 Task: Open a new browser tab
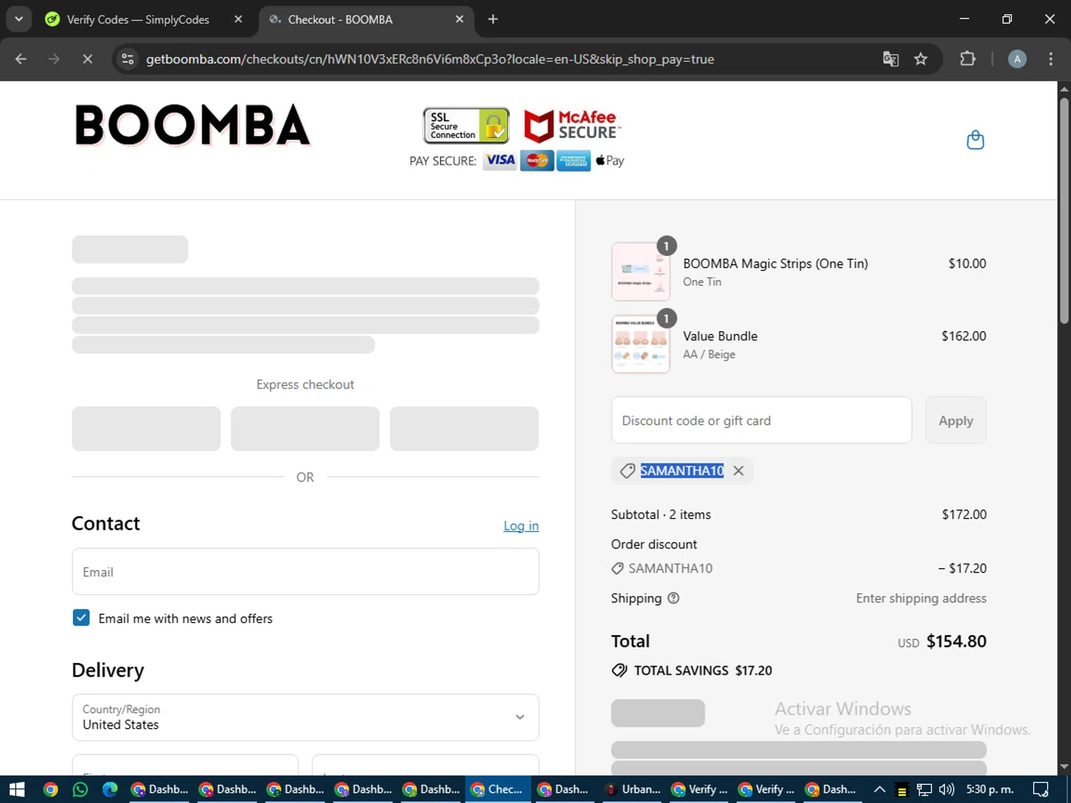(x=493, y=19)
